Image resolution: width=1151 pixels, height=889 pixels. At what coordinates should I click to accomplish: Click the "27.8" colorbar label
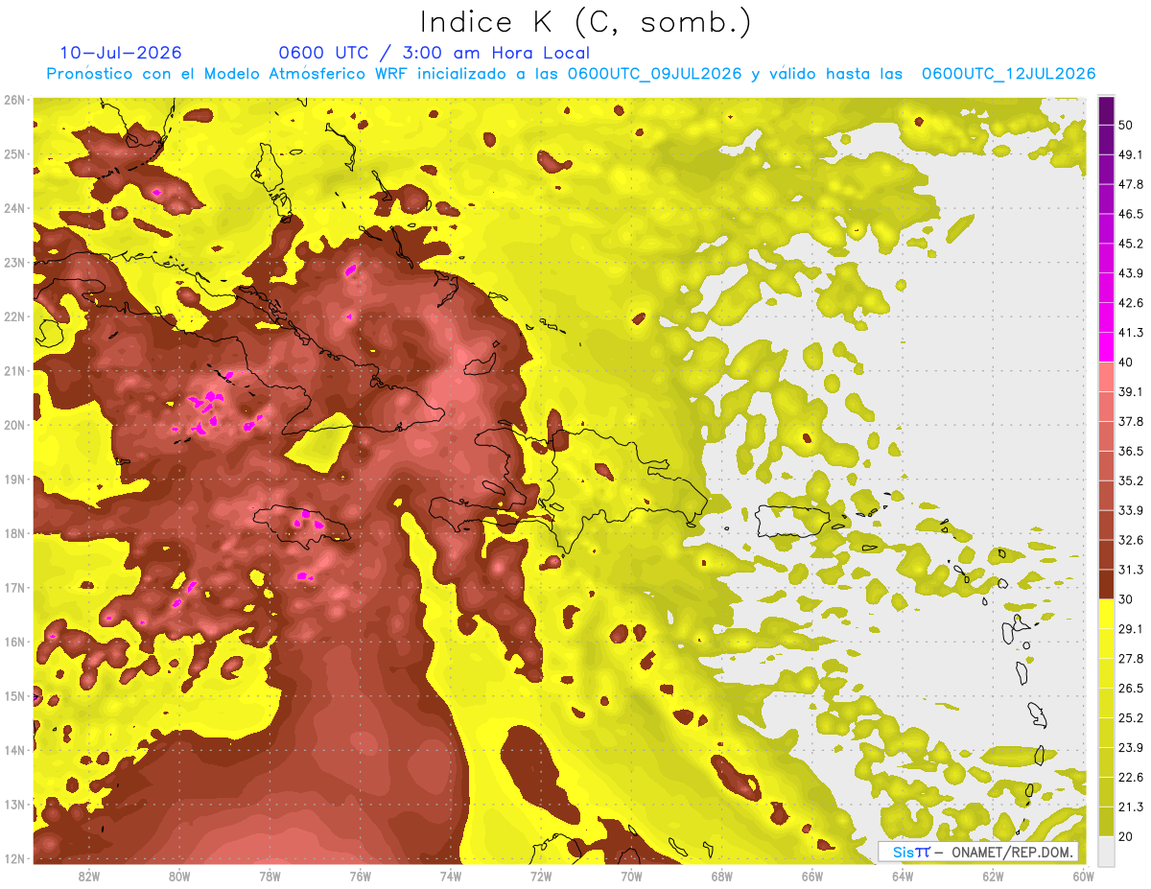tap(1131, 658)
